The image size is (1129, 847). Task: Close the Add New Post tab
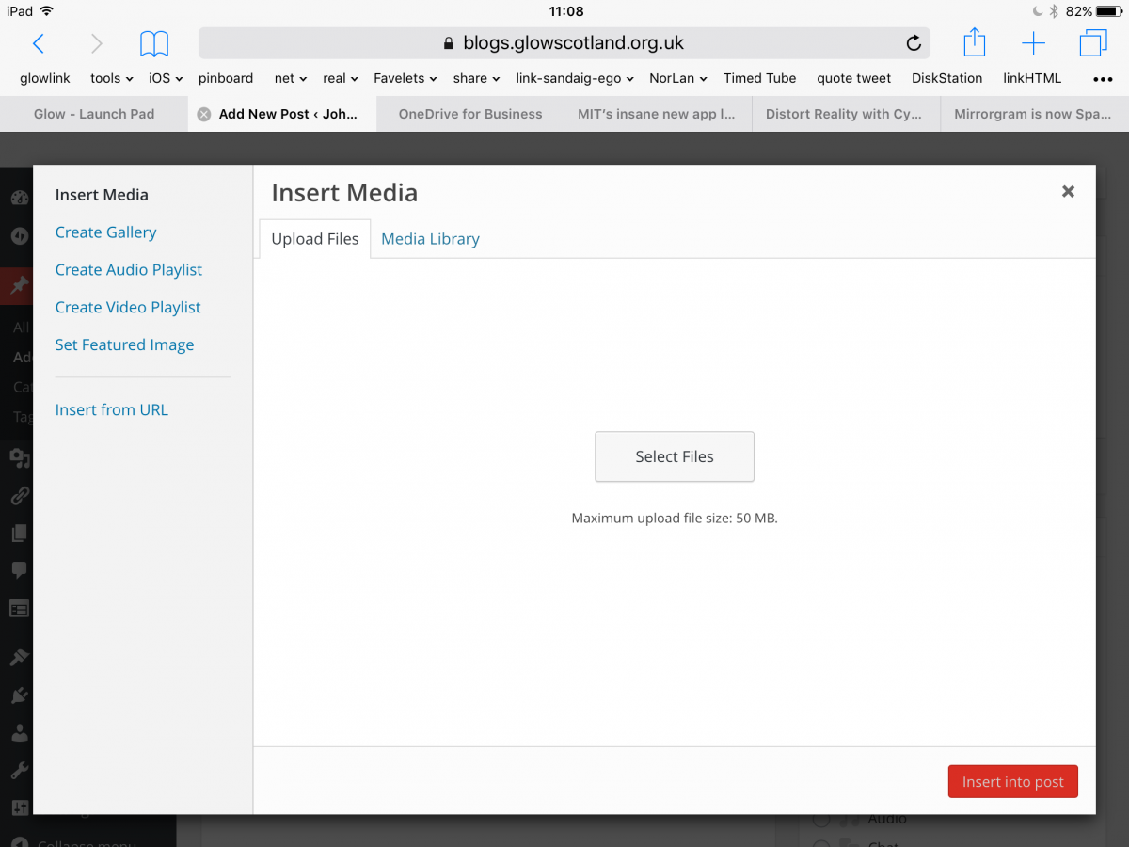(203, 114)
